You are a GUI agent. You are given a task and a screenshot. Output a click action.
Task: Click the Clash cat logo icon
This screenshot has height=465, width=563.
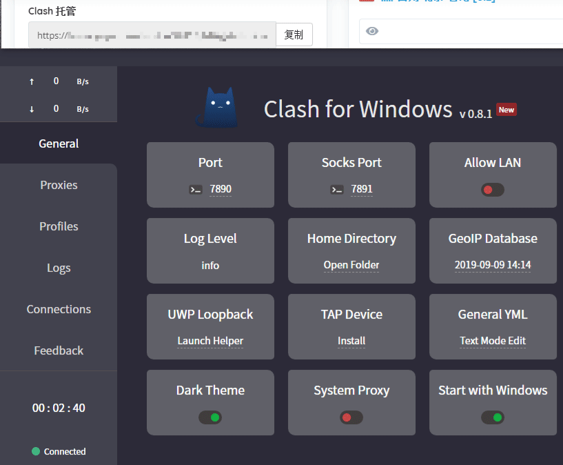point(217,108)
